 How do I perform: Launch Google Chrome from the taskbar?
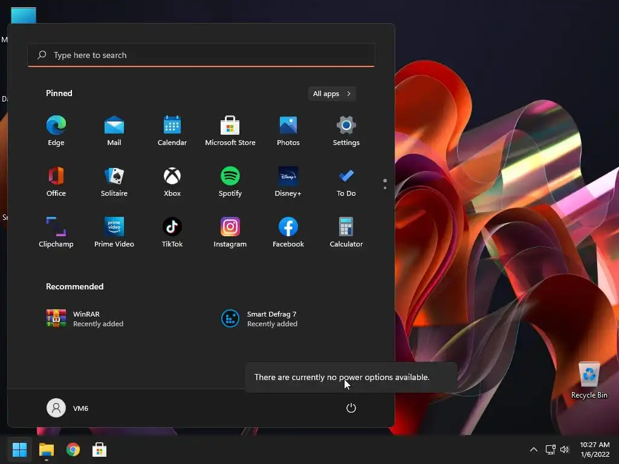click(73, 449)
